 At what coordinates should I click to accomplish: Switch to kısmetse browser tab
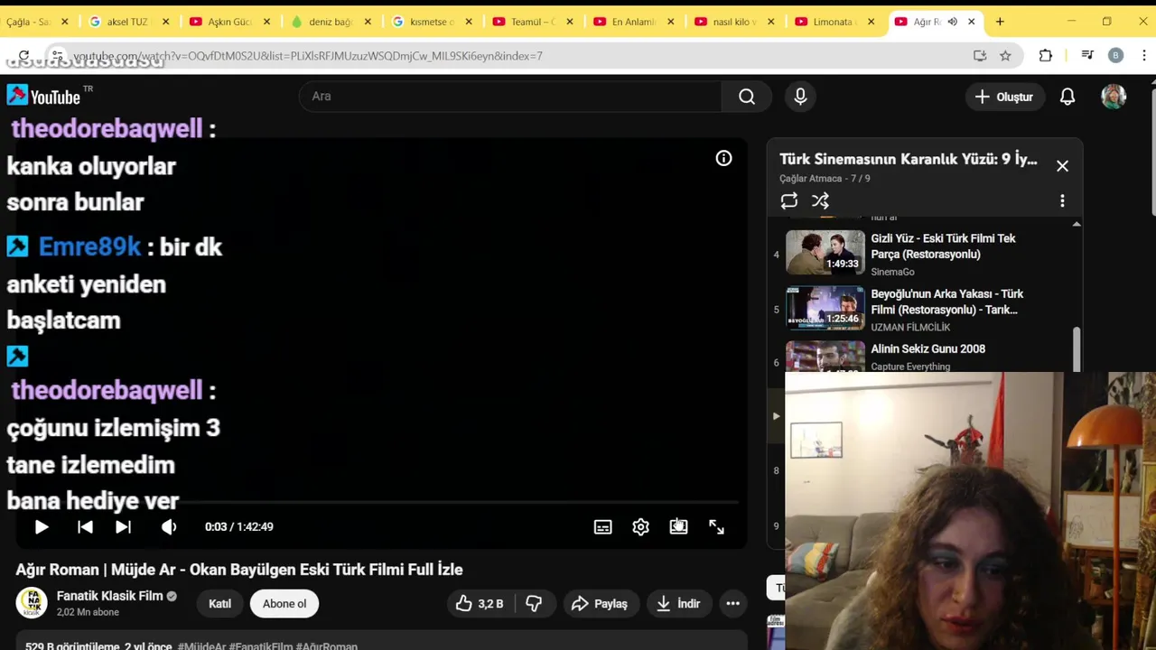point(433,22)
